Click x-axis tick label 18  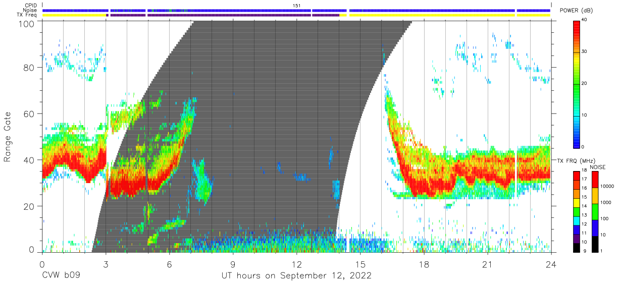point(424,265)
